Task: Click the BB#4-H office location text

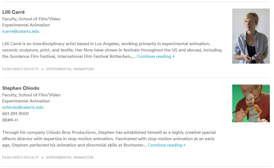Action: 10,120
